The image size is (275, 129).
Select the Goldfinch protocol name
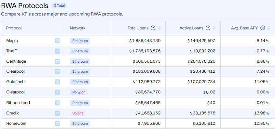(15, 82)
